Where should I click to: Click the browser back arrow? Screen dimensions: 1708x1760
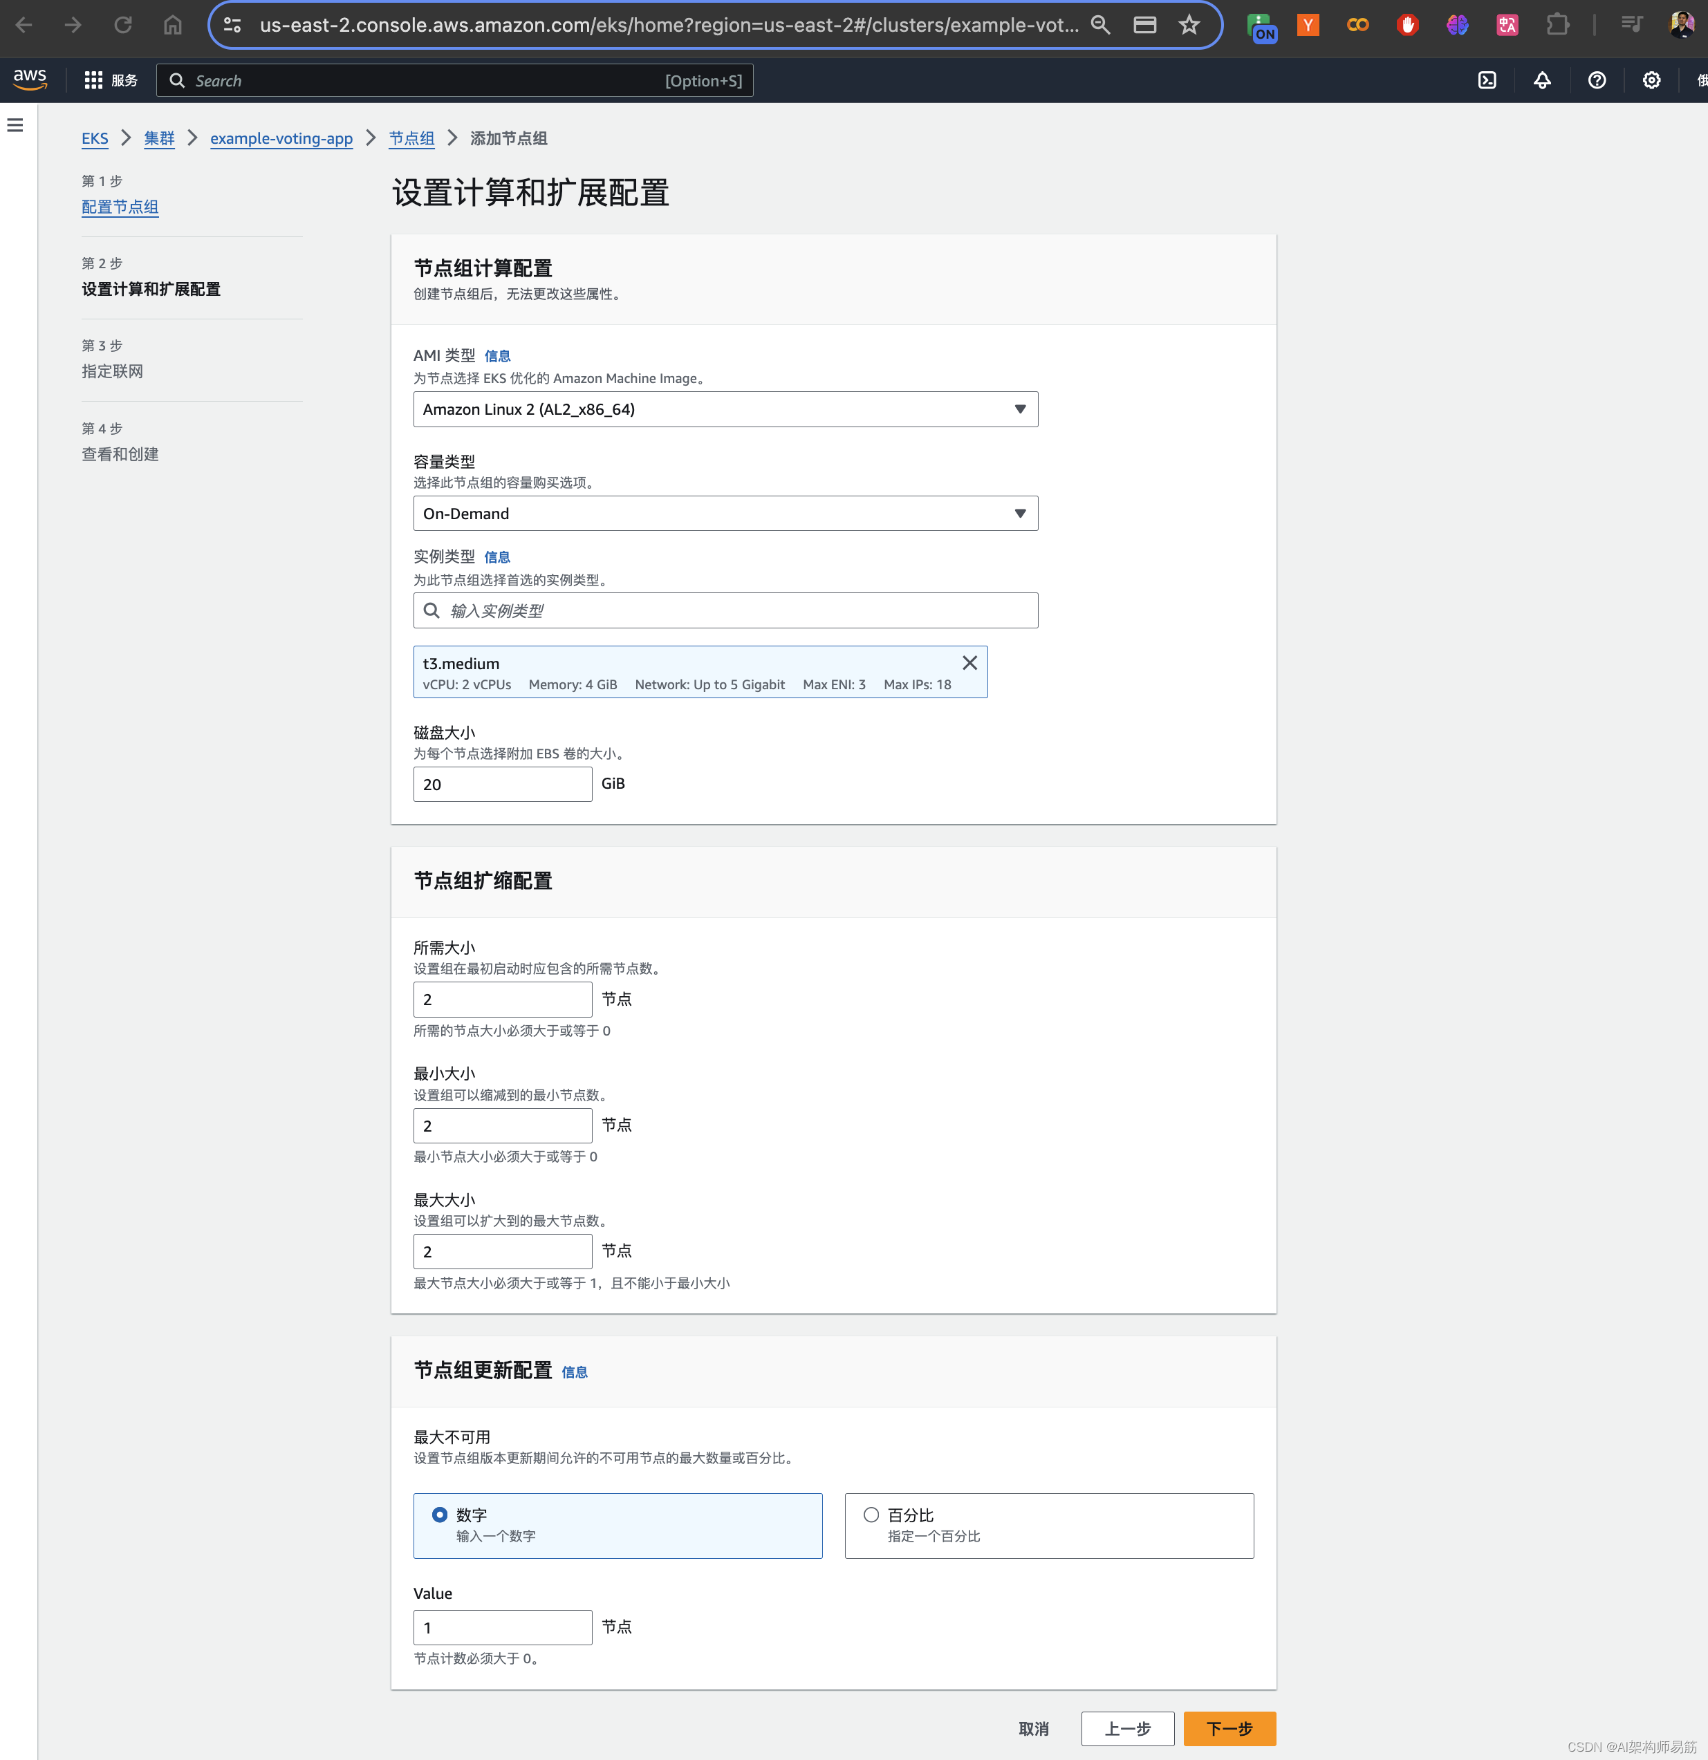(24, 25)
